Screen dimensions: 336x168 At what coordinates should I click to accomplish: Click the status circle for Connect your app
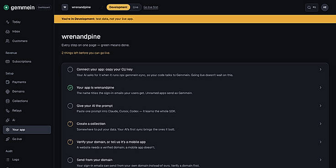tap(70, 70)
